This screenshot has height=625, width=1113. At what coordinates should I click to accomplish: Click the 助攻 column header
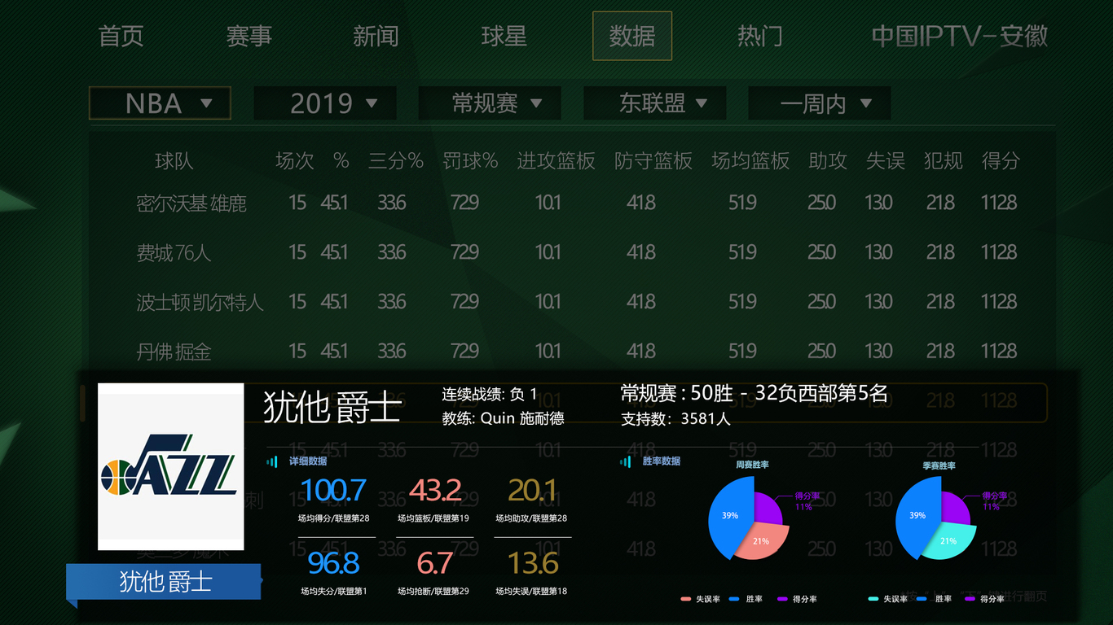pyautogui.click(x=828, y=161)
